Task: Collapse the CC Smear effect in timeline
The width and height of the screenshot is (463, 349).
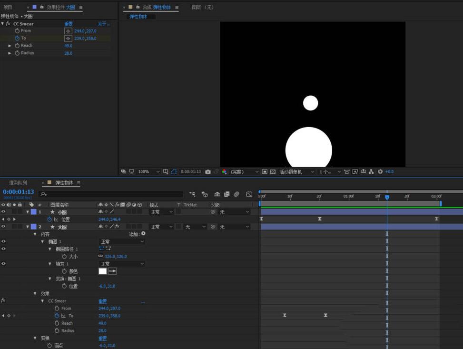Action: [x=42, y=301]
